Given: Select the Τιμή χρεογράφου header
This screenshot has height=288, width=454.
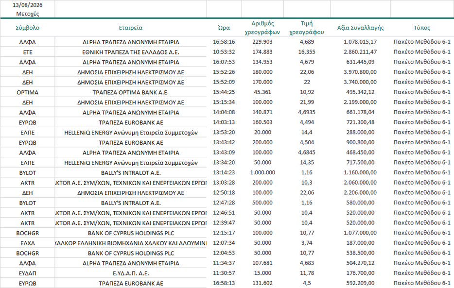Looking at the screenshot, I should tap(307, 28).
